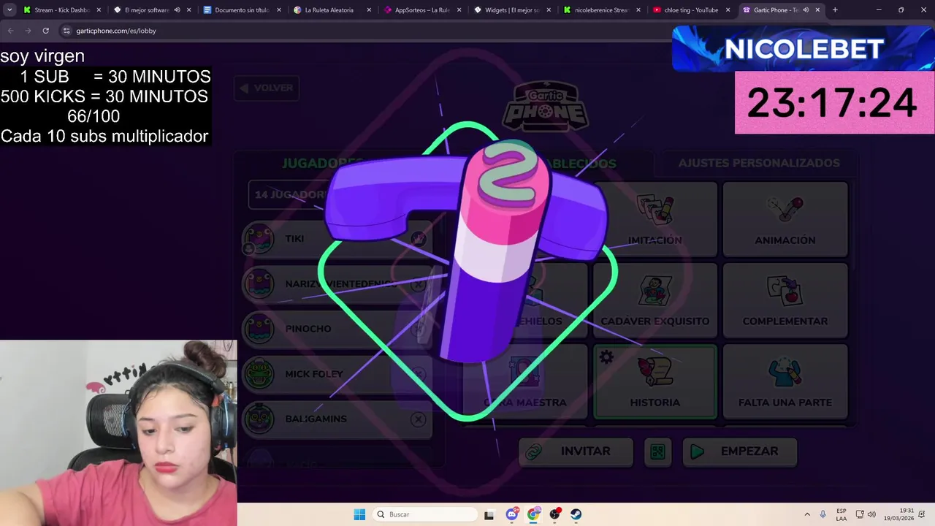This screenshot has width=935, height=526.
Task: Open the Windows Start menu
Action: click(x=359, y=514)
